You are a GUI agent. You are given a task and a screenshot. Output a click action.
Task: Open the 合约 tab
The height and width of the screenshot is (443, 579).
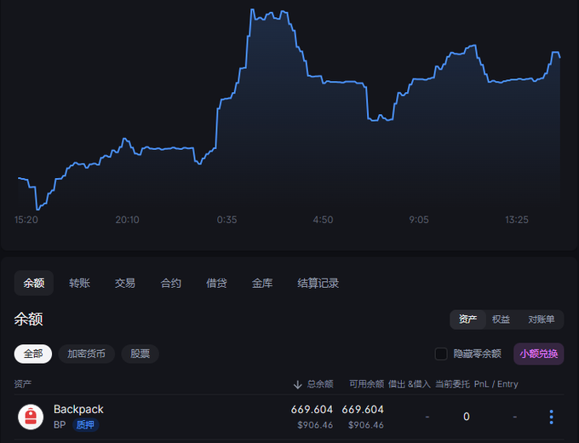pyautogui.click(x=170, y=283)
